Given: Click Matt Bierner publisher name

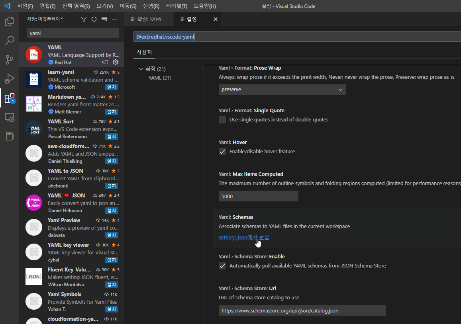Looking at the screenshot, I should [68, 111].
